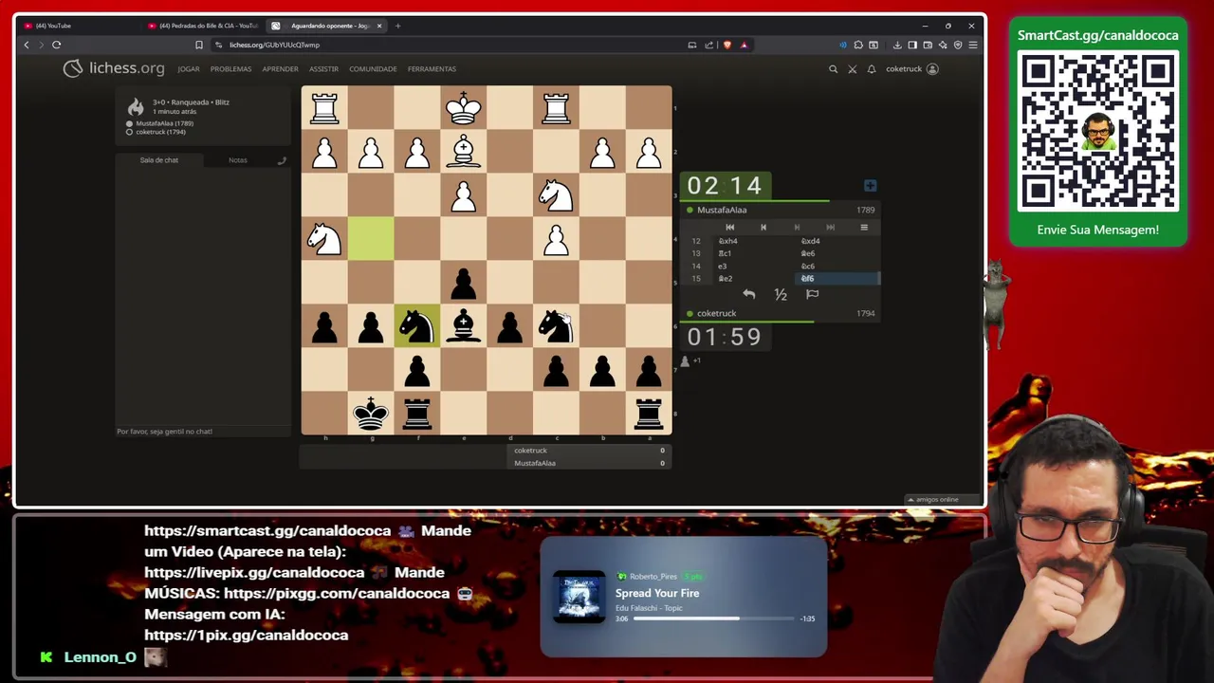Open the COMUNIDADE menu
The image size is (1214, 683).
click(x=373, y=69)
